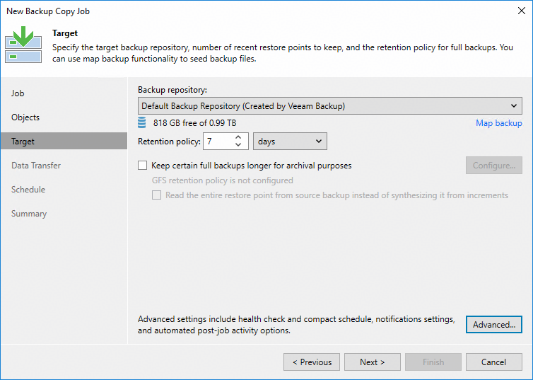Open the Data Transfer step
The image size is (533, 380).
tap(36, 166)
